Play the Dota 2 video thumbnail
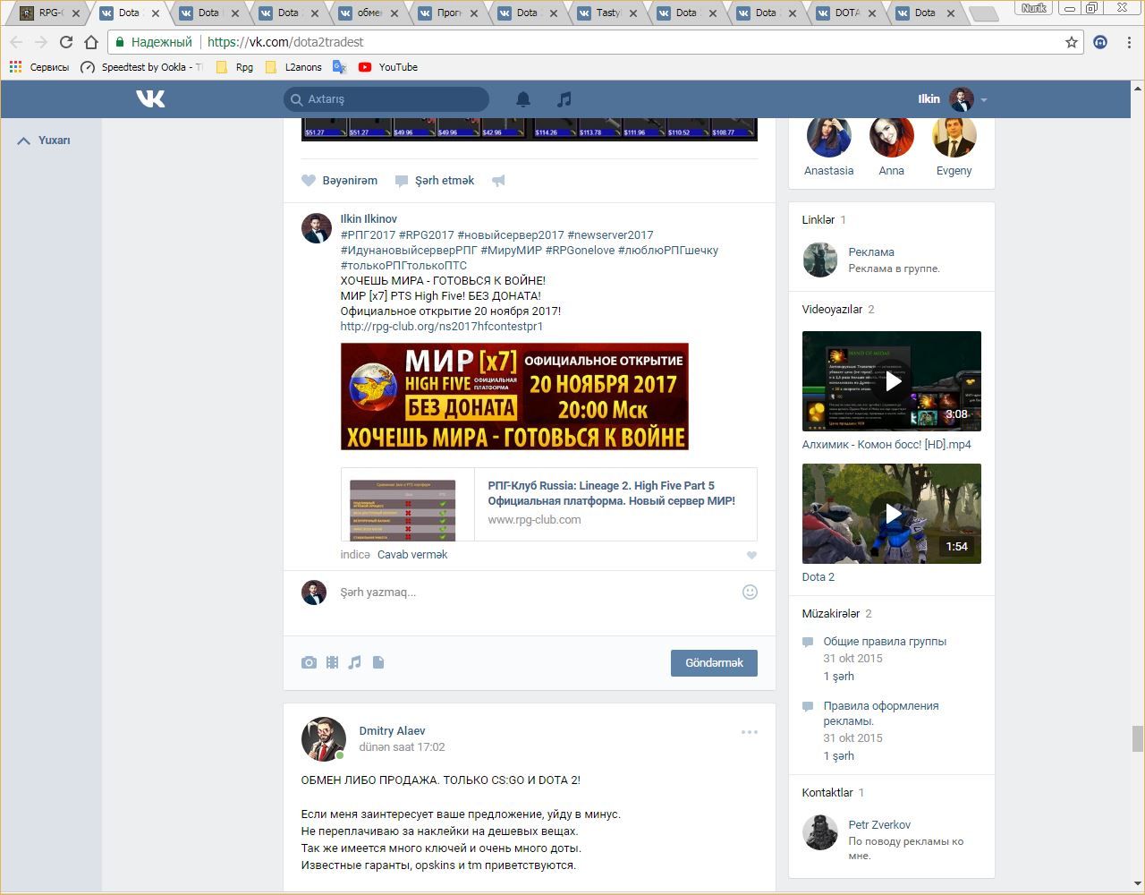Viewport: 1145px width, 895px height. pos(892,514)
